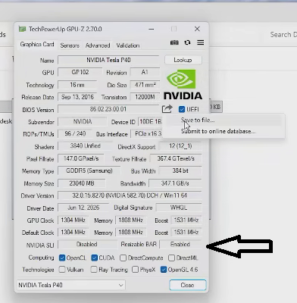Click the Bandwidth value 347.1 GB/s
The image size is (297, 303).
[175, 183]
